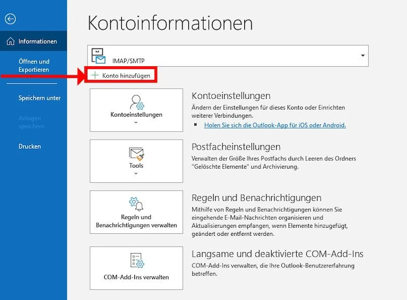This screenshot has height=300, width=407.
Task: Expand the chevron under Tools button
Action: pyautogui.click(x=136, y=174)
